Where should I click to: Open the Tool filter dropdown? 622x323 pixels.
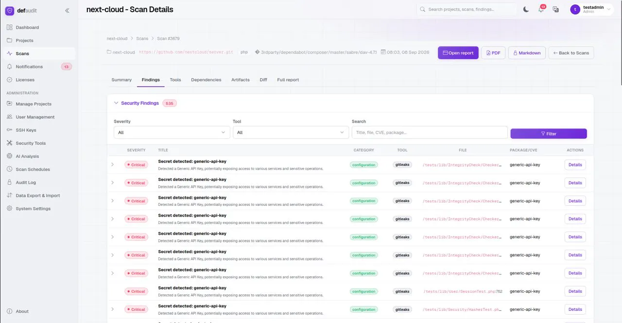291,132
